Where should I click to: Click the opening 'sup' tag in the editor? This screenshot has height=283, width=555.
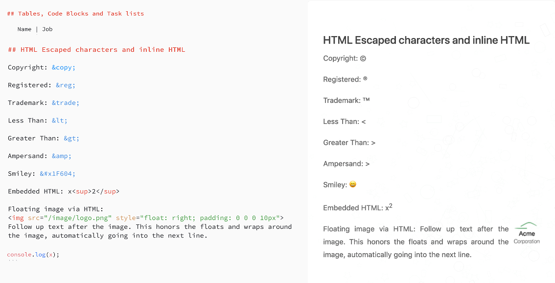coord(82,191)
